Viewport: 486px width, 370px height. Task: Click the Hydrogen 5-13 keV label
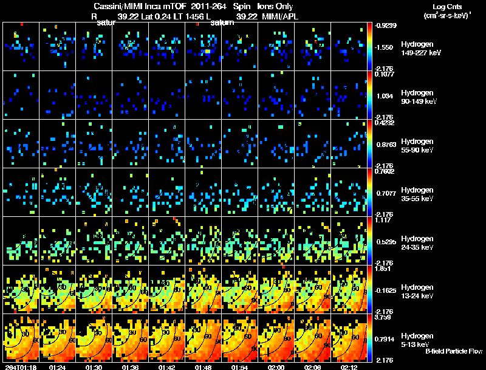click(x=417, y=340)
